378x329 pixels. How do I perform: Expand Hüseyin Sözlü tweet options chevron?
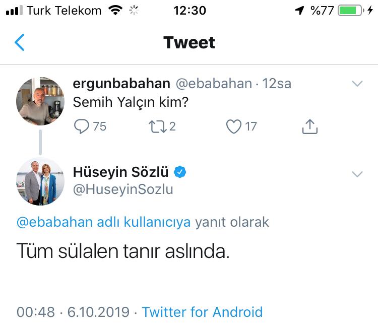click(x=357, y=174)
